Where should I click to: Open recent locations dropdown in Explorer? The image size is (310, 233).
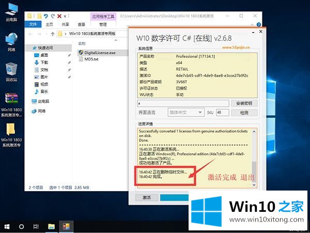(x=47, y=34)
